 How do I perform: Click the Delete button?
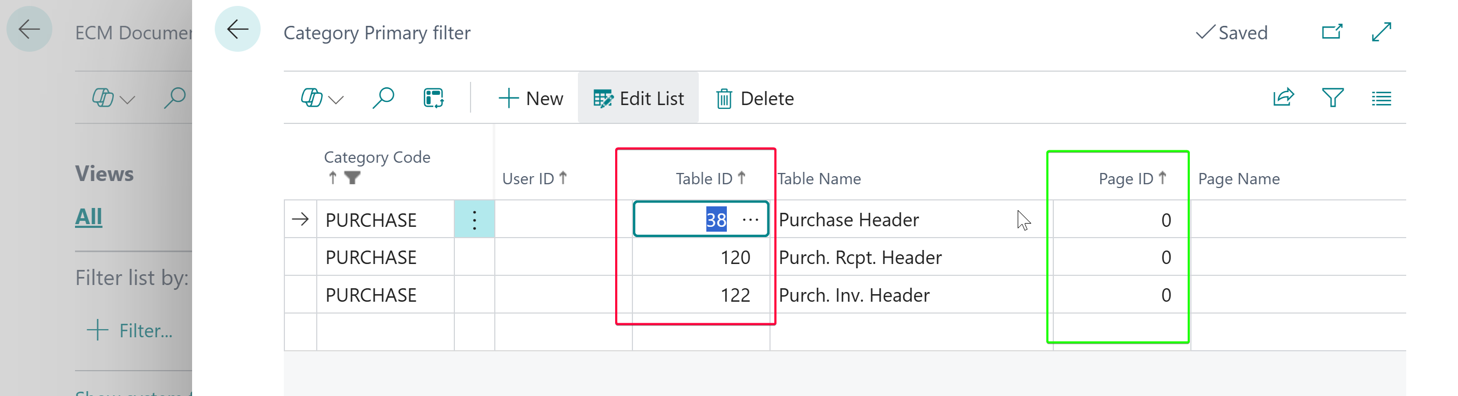(x=754, y=98)
